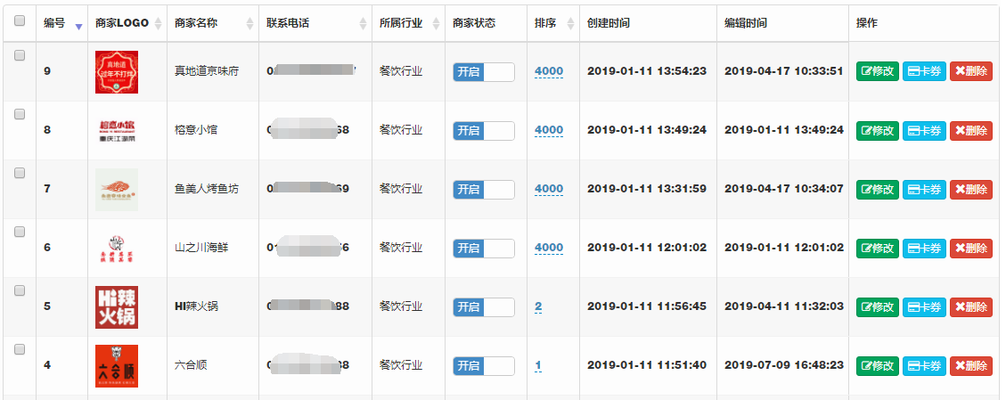The image size is (1006, 400).
Task: Click creation time 2019-01-11 13:54:23
Action: [647, 71]
